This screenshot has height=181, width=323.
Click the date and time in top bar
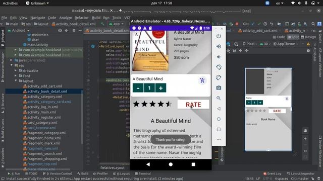(x=161, y=3)
